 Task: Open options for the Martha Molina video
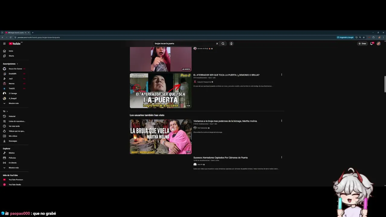coord(282,121)
